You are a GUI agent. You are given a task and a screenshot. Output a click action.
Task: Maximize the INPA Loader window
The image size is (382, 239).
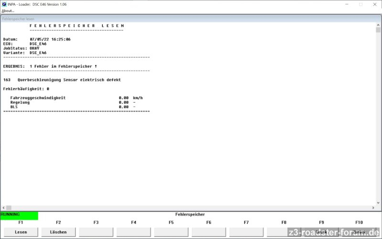point(361,4)
